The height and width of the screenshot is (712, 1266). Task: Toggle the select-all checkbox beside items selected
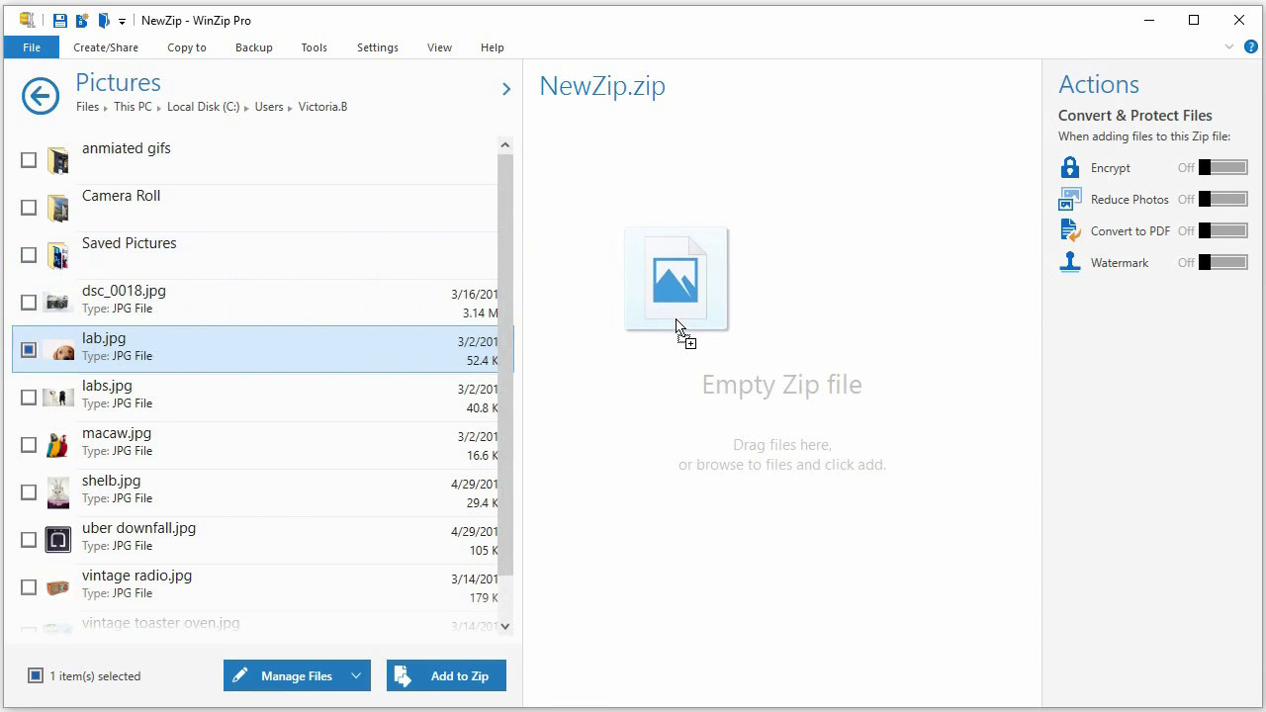36,675
